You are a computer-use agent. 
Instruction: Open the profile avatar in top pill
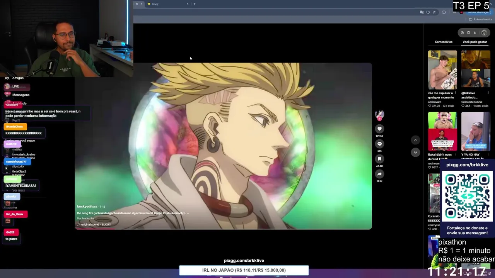pyautogui.click(x=484, y=33)
